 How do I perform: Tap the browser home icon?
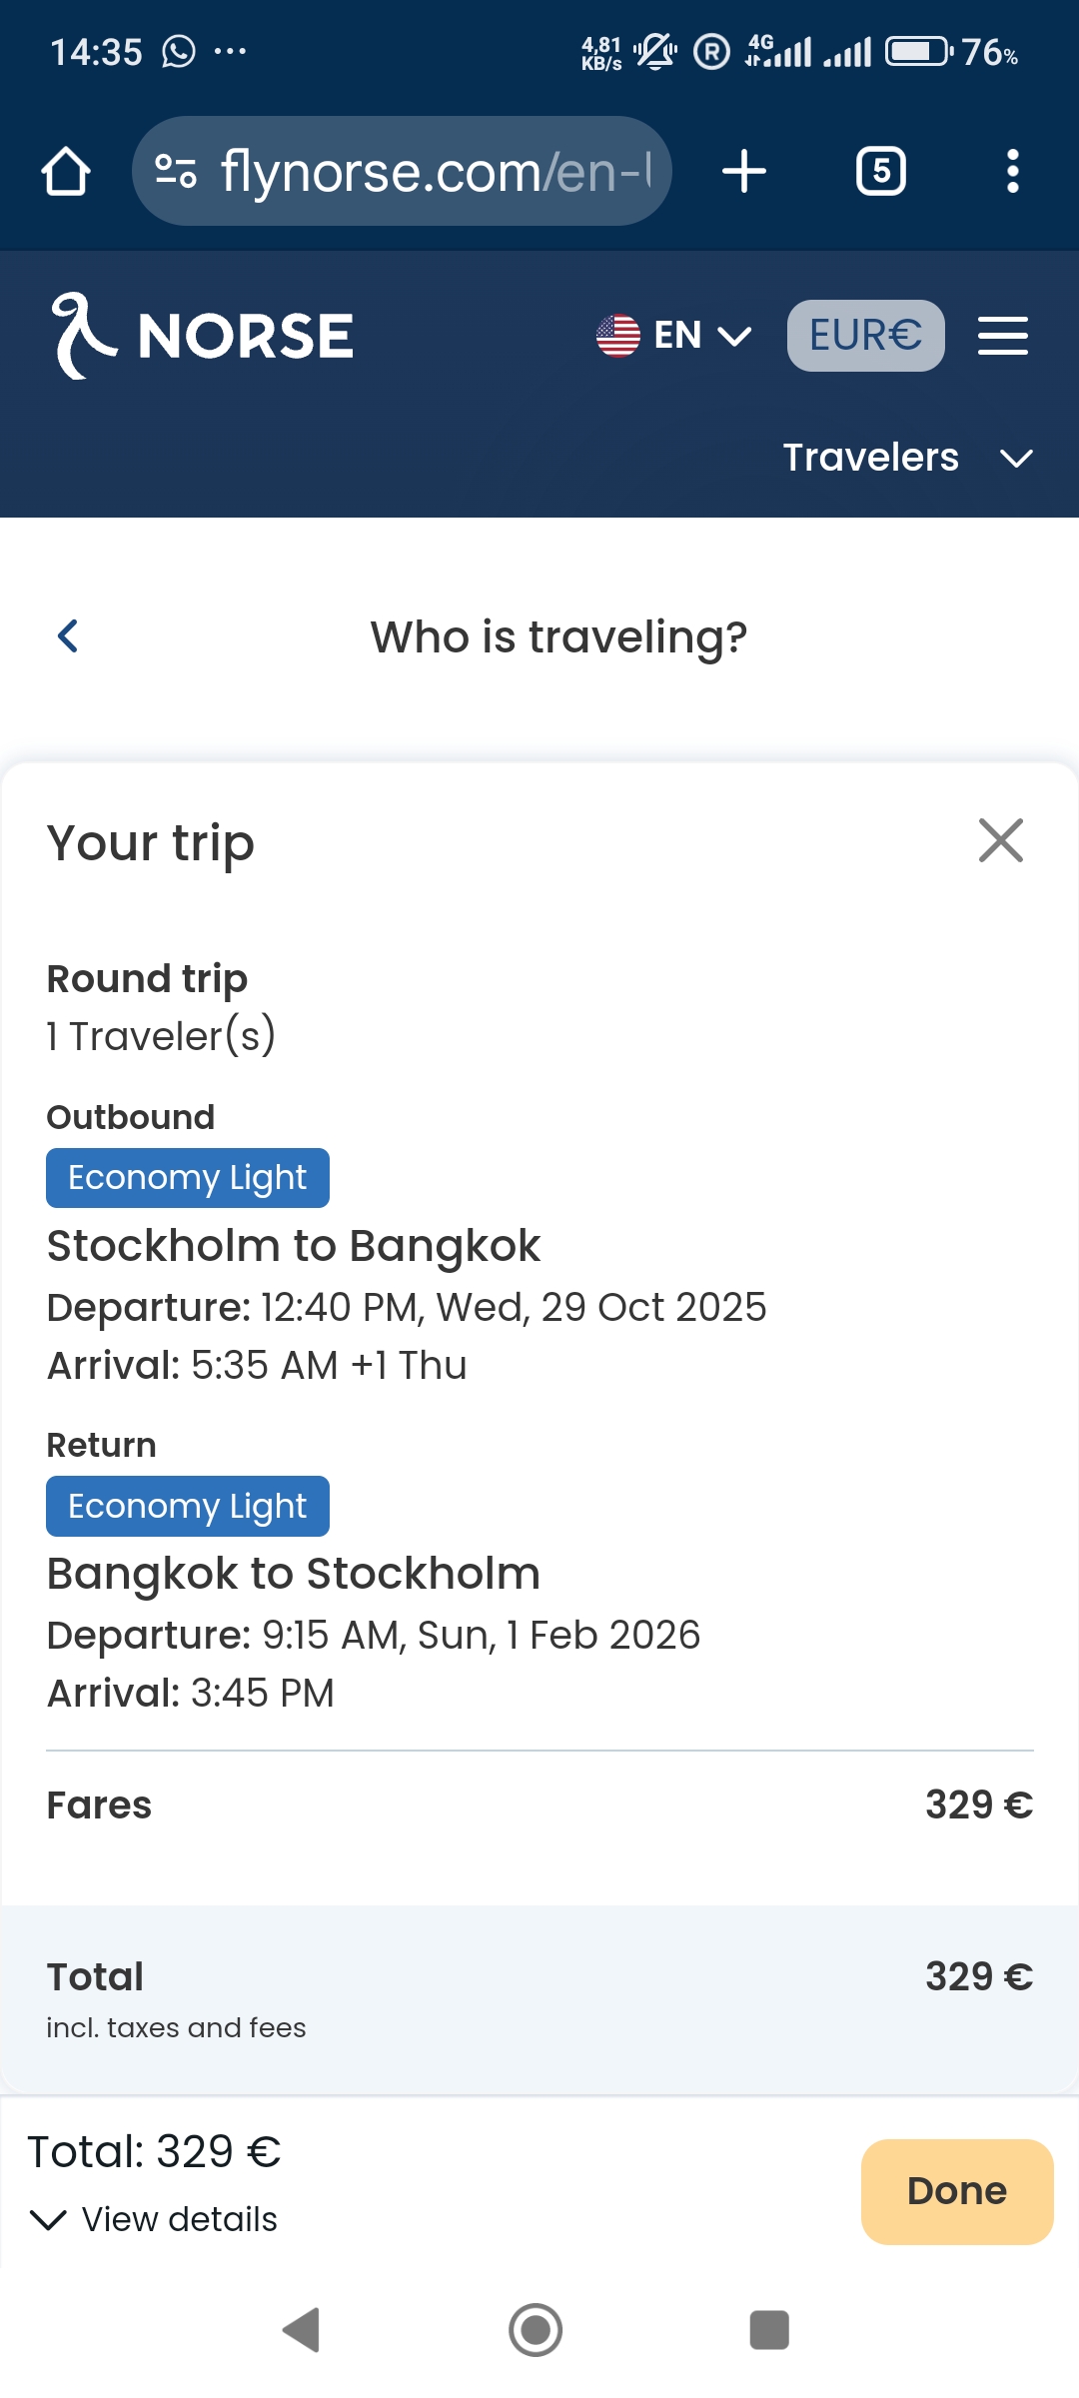[66, 171]
